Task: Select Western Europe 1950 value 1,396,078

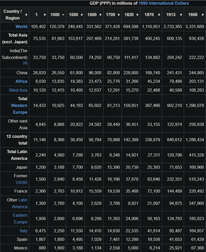Action: coord(195,105)
